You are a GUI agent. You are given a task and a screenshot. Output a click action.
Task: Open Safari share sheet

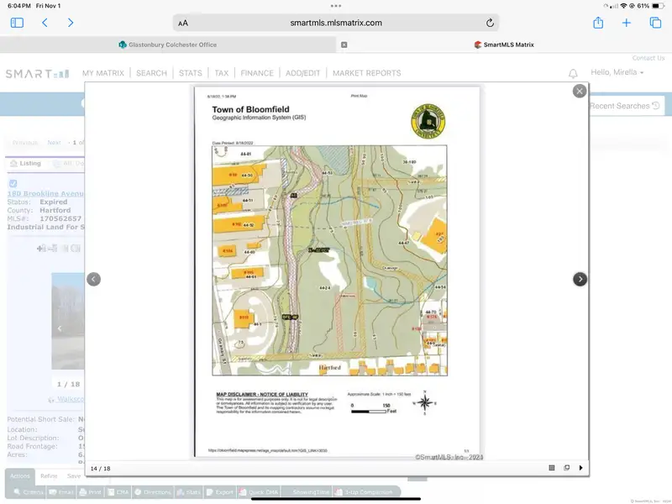tap(598, 23)
